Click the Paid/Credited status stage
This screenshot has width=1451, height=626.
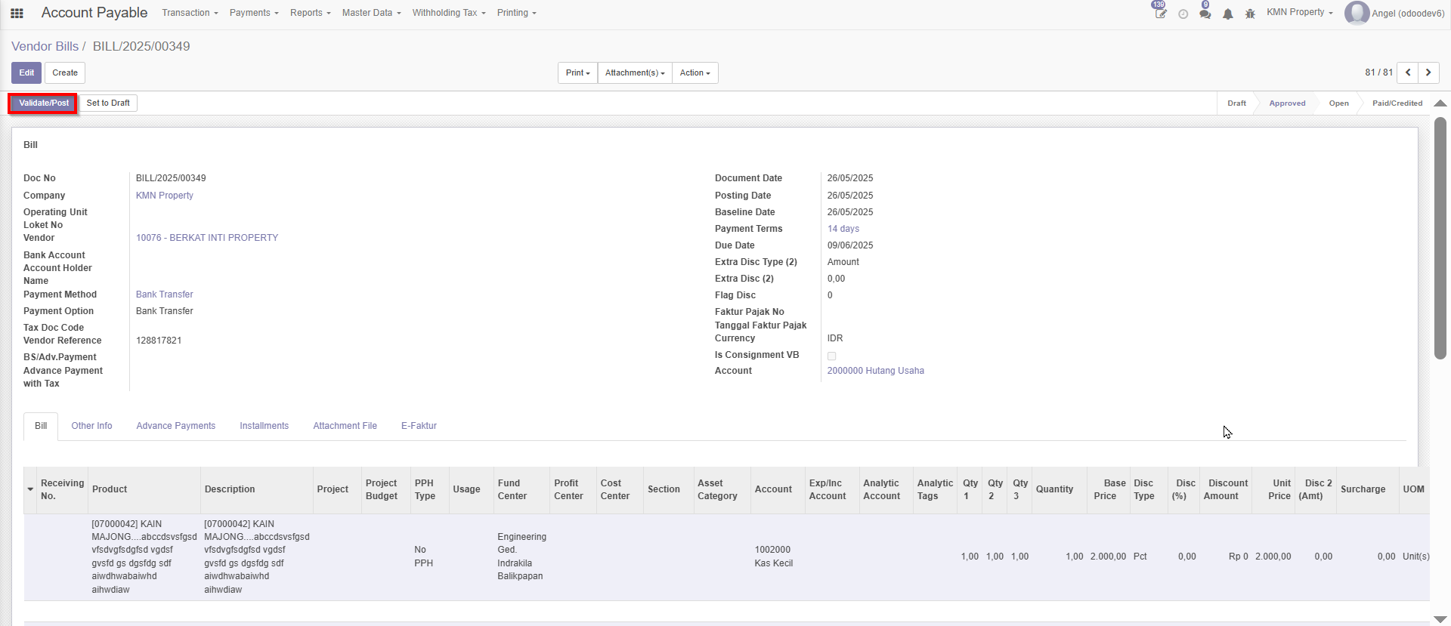1397,103
